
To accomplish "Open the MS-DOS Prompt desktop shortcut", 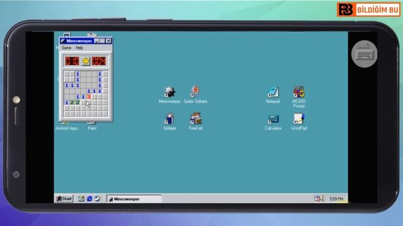I will point(299,97).
